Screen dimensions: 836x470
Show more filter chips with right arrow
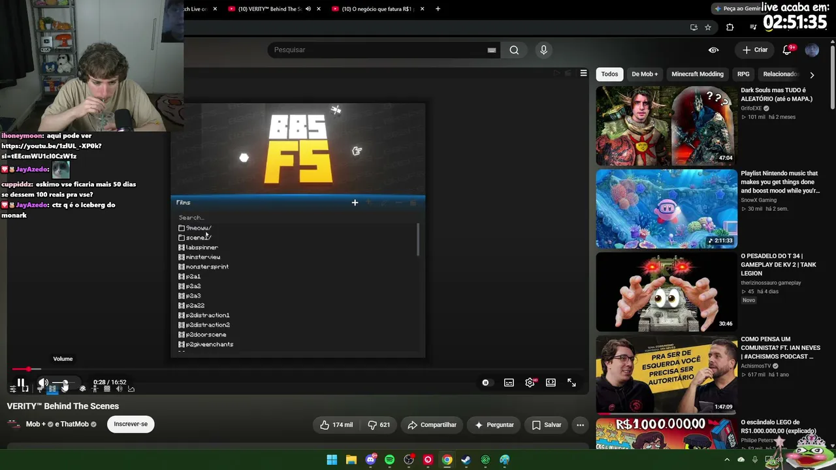812,74
